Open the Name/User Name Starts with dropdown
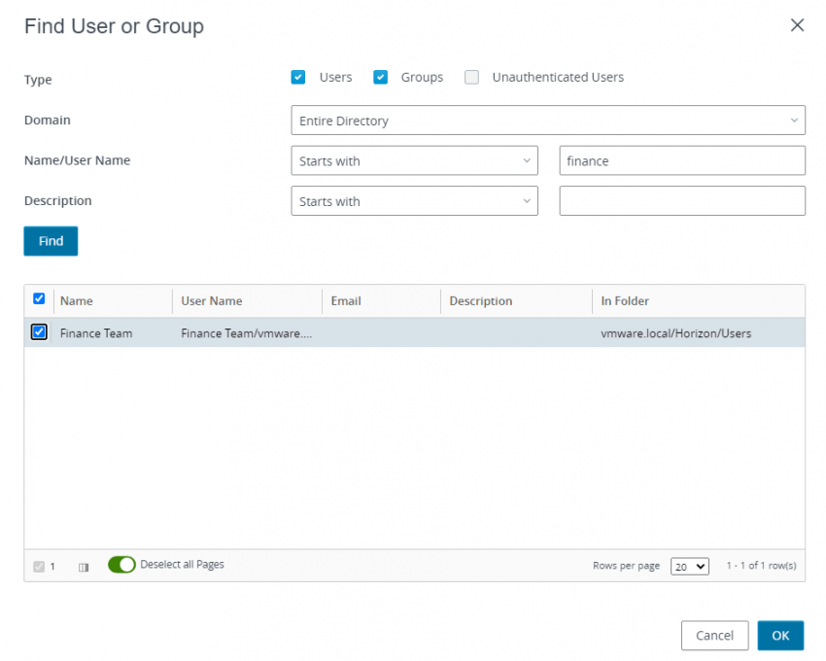 pyautogui.click(x=415, y=160)
